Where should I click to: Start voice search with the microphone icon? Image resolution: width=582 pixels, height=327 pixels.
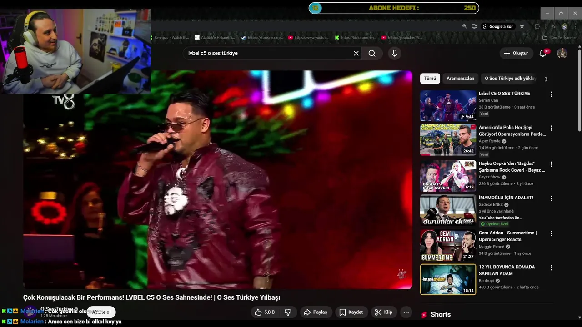click(x=395, y=53)
